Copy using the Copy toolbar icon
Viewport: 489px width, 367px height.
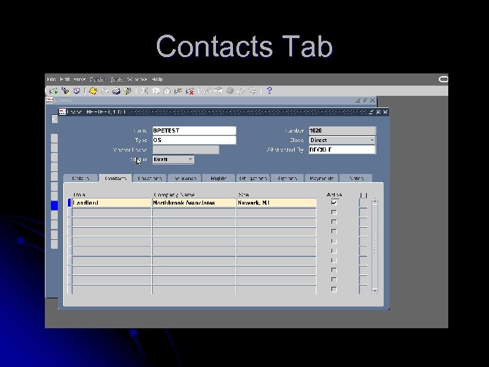click(156, 91)
